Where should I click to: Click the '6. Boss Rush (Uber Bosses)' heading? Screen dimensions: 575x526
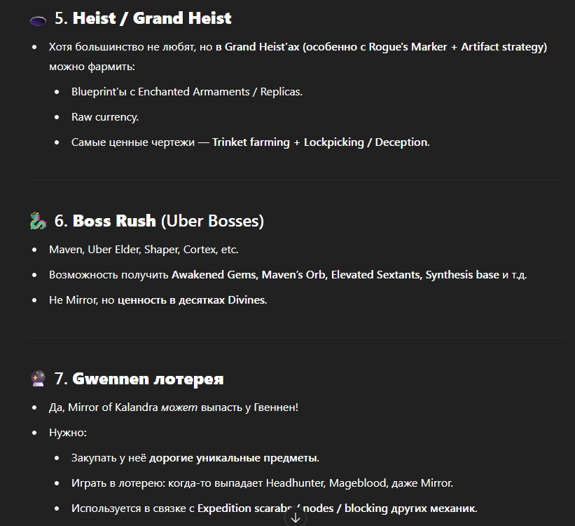pyautogui.click(x=159, y=221)
